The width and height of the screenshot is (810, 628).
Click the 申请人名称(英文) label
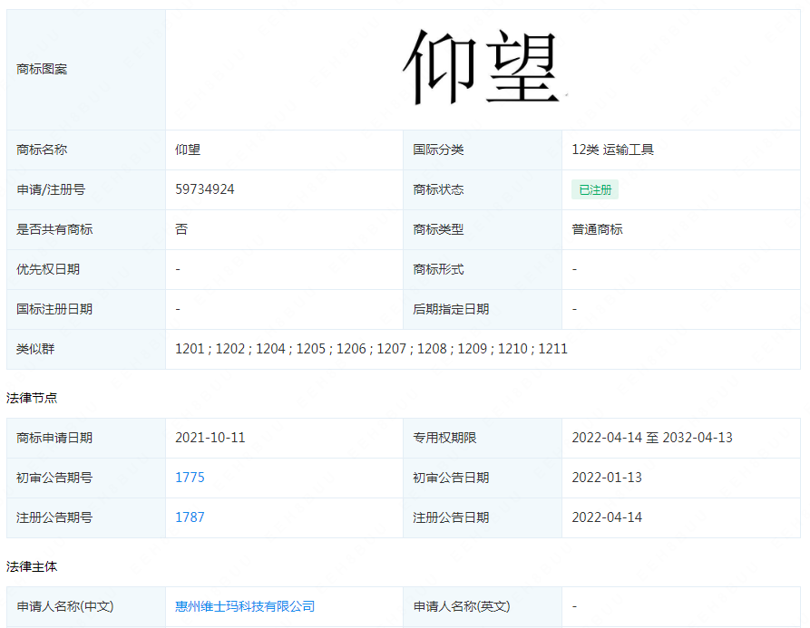tap(462, 606)
